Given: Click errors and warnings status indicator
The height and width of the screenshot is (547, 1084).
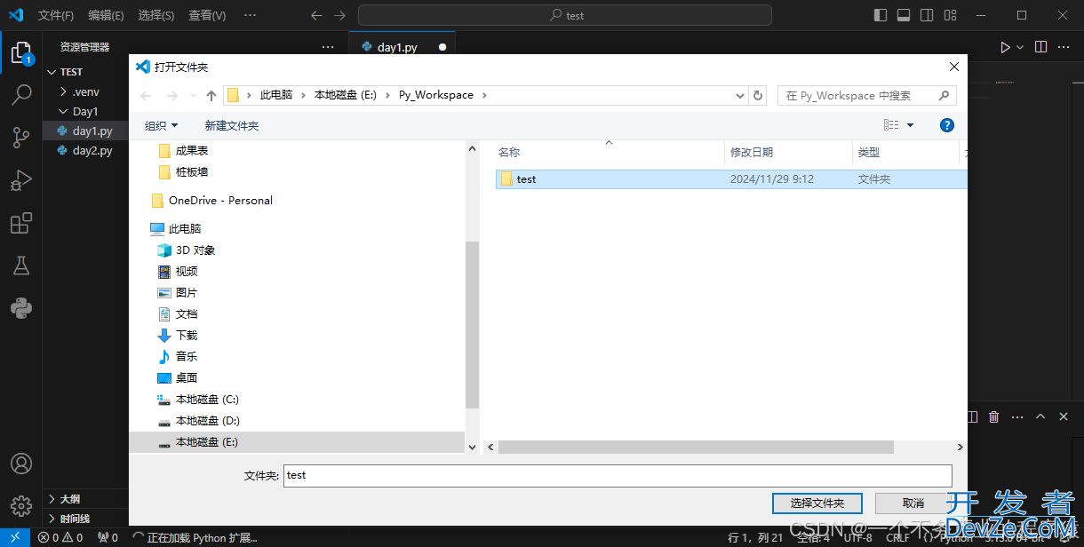Looking at the screenshot, I should pos(60,537).
